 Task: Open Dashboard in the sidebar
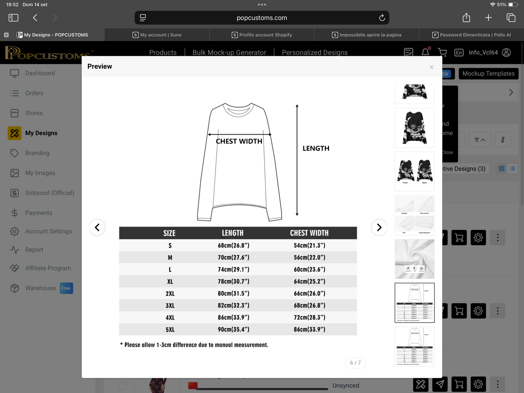tap(40, 73)
